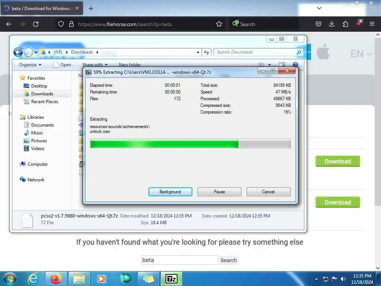Show hidden tray icons arrow

[x=316, y=279]
